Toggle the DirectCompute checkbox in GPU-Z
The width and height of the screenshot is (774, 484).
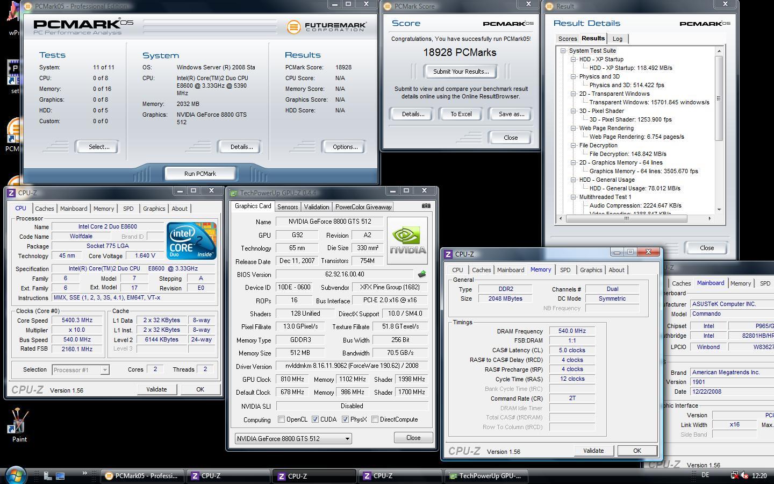[375, 419]
